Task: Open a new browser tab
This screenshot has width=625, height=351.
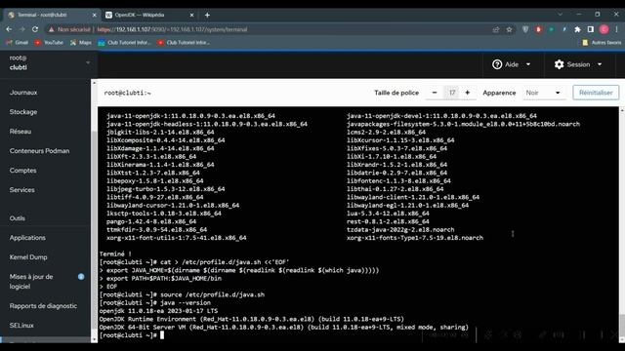Action: pyautogui.click(x=207, y=16)
